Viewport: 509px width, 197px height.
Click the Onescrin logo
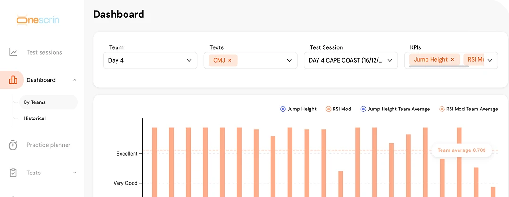pos(38,20)
